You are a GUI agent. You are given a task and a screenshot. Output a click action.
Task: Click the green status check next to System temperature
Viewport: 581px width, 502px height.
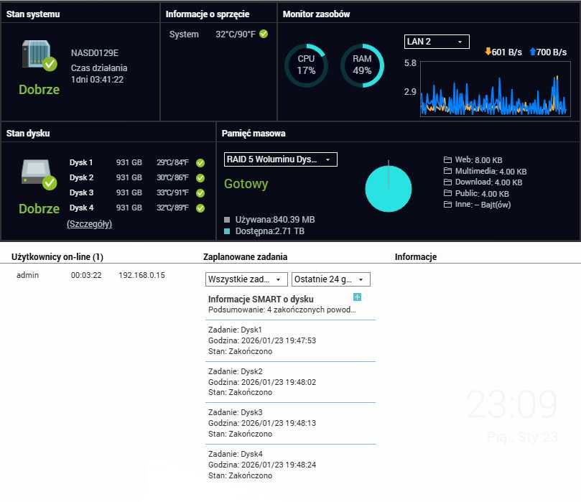tap(264, 34)
